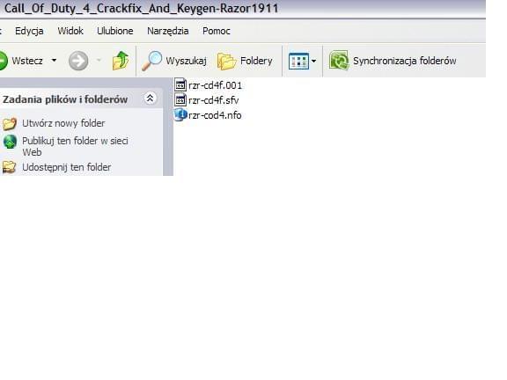This screenshot has width=507, height=380.
Task: Toggle the Foldery pane button
Action: (x=245, y=61)
